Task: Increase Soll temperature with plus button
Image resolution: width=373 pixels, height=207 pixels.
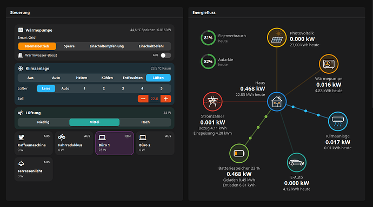Action: (166, 99)
